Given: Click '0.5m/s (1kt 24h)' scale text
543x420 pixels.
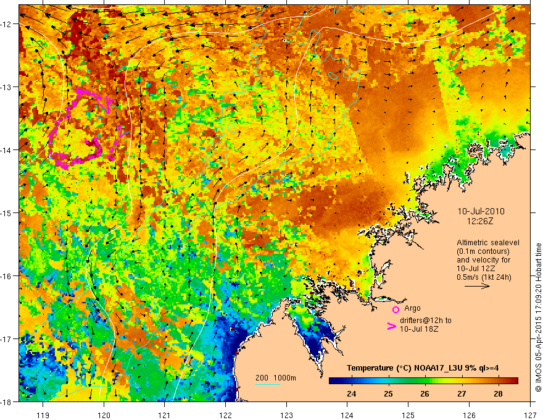Looking at the screenshot, I should 484,277.
